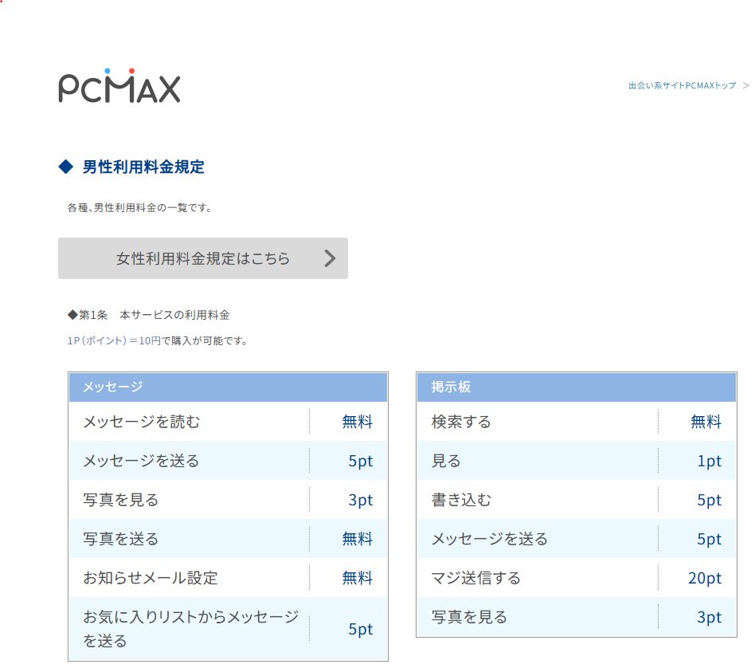Screen dimensions: 755x672
Task: Click 3pt price in 掲示板 table's 写真を見る row
Action: [710, 618]
